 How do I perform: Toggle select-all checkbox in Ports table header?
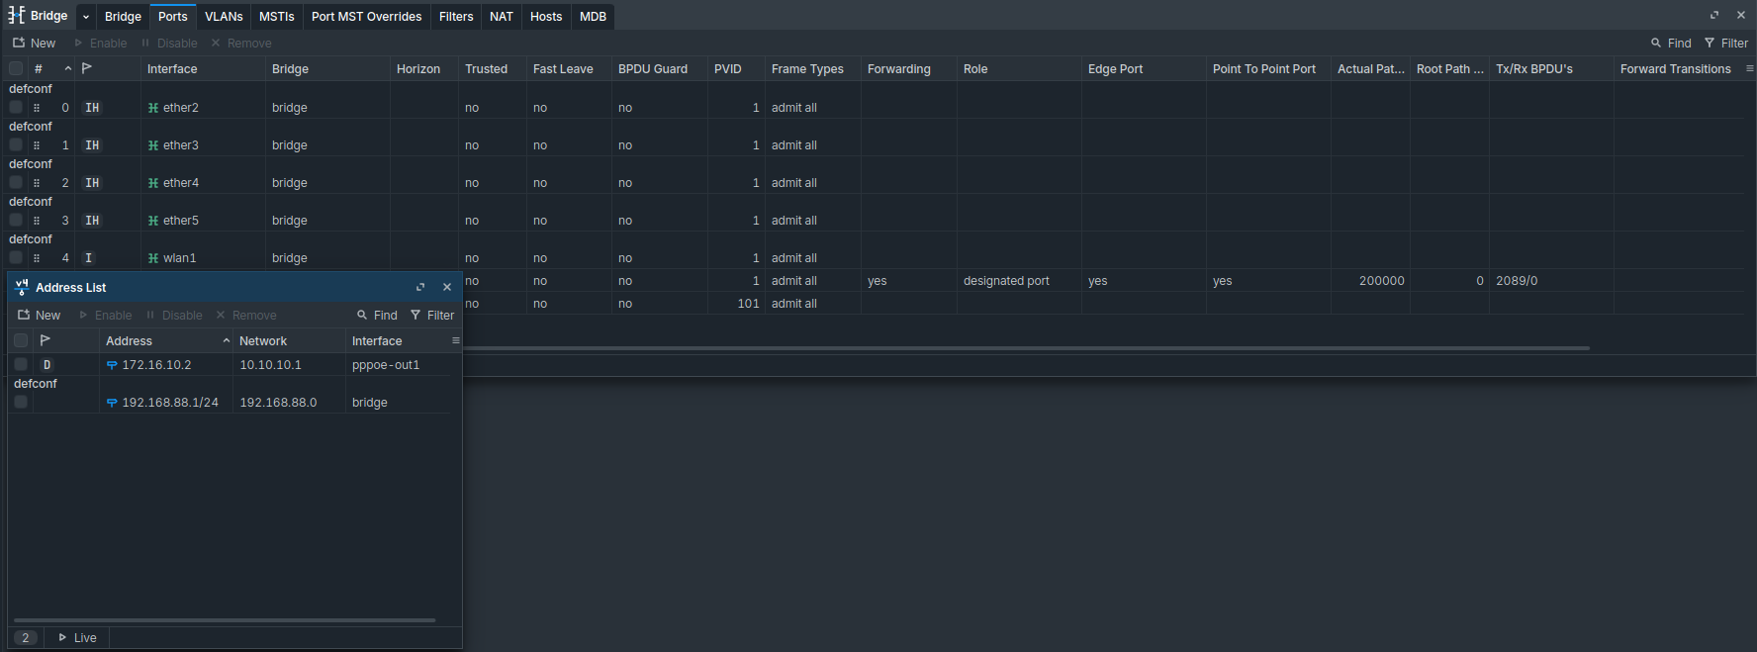(16, 68)
